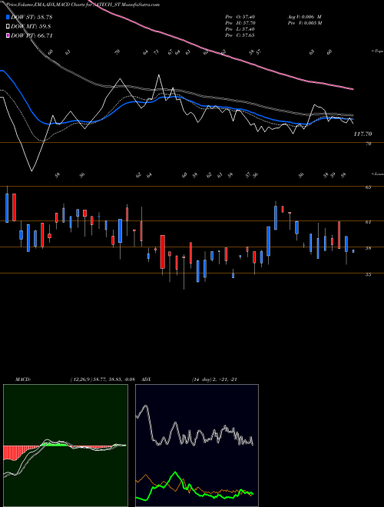This screenshot has width=384, height=507.
Task: Click the 65 axis label on candlestick chart
Action: pyautogui.click(x=368, y=187)
